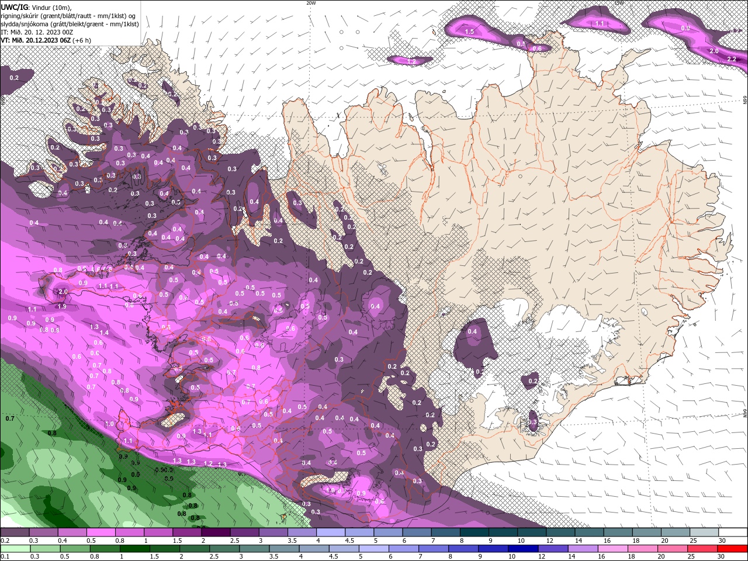Click the '15W' longitude label at map top
The image size is (748, 561).
tap(619, 3)
